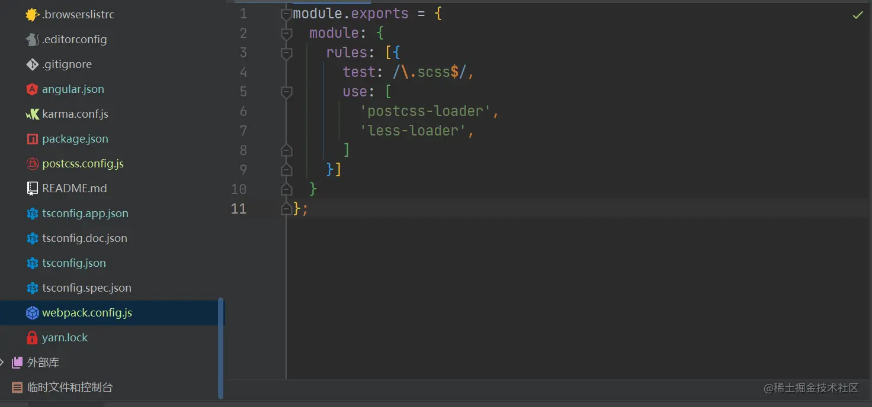Screen dimensions: 872x407
Task: Click the tsconfig.spec.json file icon
Action: 33,288
